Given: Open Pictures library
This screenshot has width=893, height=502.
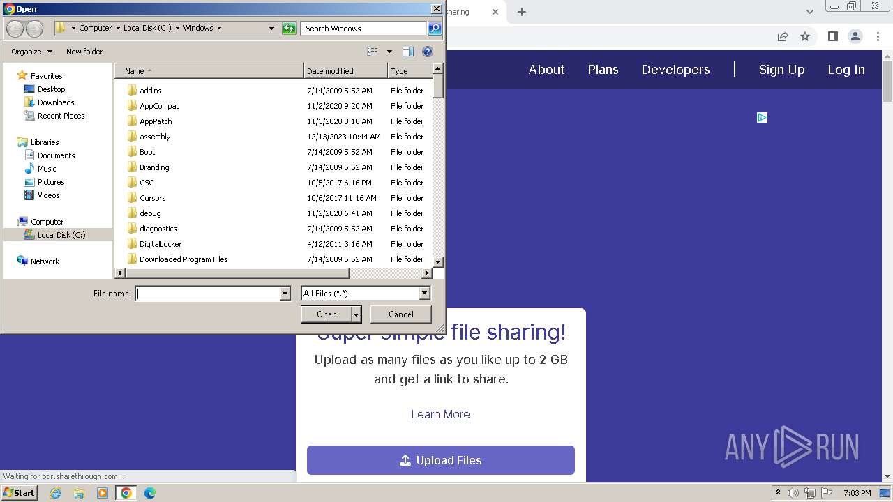Looking at the screenshot, I should pos(51,182).
